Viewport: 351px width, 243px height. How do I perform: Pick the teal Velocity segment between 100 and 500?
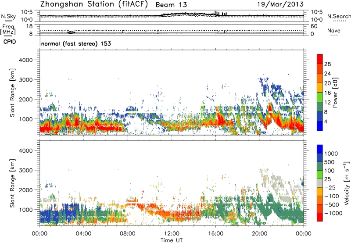tap(320, 166)
